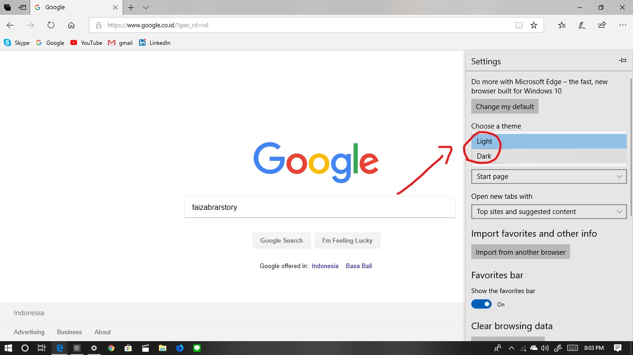Screen dimensions: 633x355
Task: Click inside the Google search box
Action: point(320,207)
